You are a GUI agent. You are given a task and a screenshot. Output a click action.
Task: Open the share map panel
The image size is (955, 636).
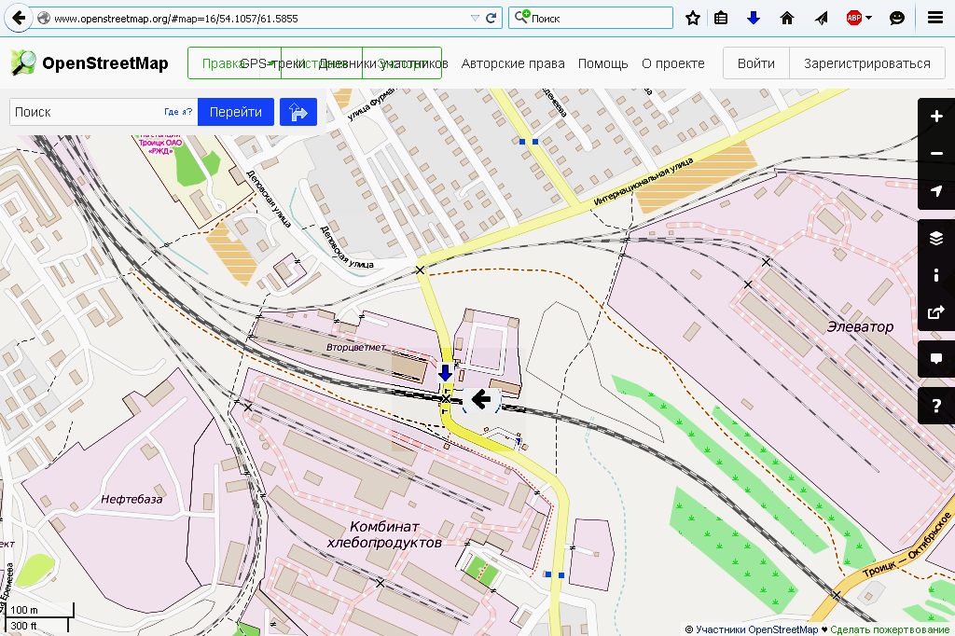tap(936, 312)
